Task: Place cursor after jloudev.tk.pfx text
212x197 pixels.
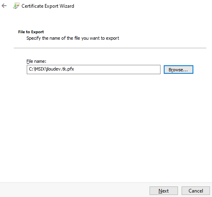Action: click(74, 69)
